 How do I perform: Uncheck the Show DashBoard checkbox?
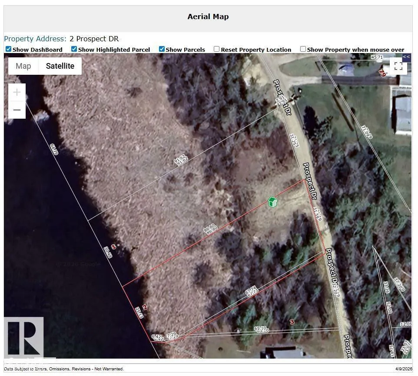(x=8, y=49)
